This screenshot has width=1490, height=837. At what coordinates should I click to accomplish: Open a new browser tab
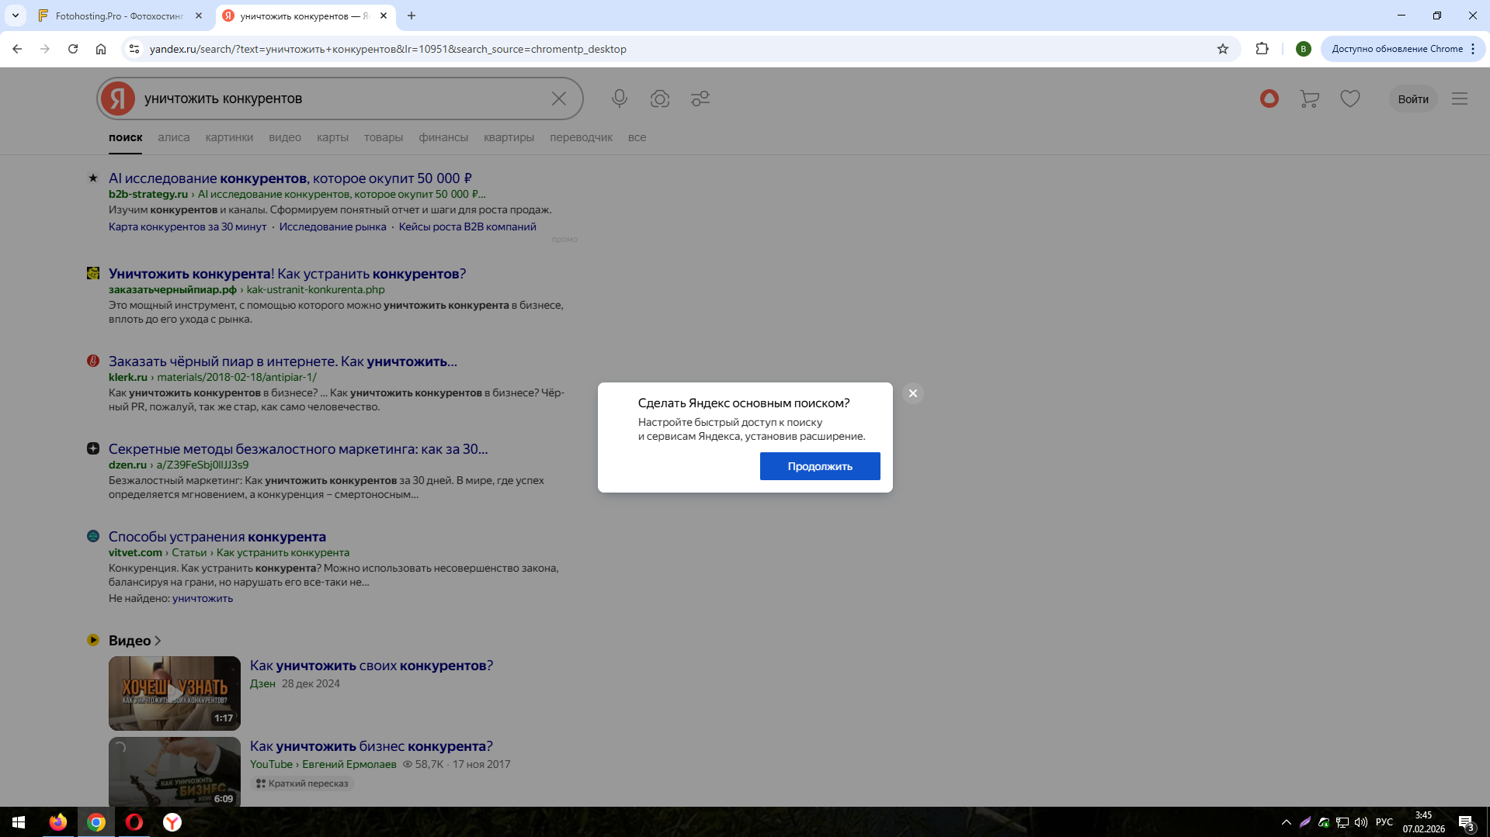click(412, 16)
